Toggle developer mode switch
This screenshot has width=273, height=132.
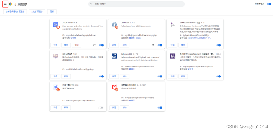(269, 4)
